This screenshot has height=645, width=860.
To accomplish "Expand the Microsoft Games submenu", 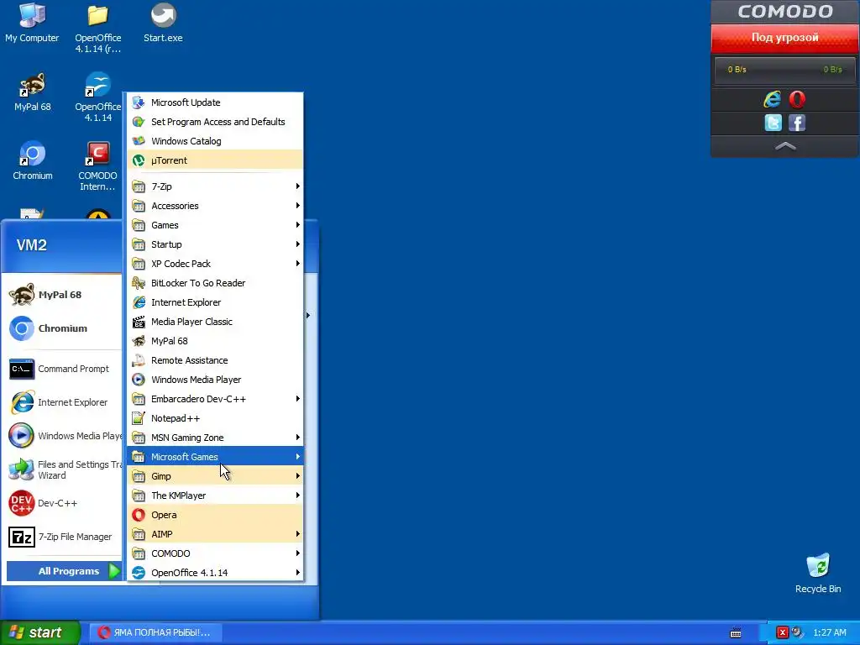I will pos(215,456).
